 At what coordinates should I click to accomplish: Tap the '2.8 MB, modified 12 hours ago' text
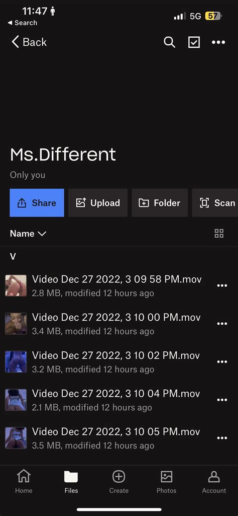[93, 293]
